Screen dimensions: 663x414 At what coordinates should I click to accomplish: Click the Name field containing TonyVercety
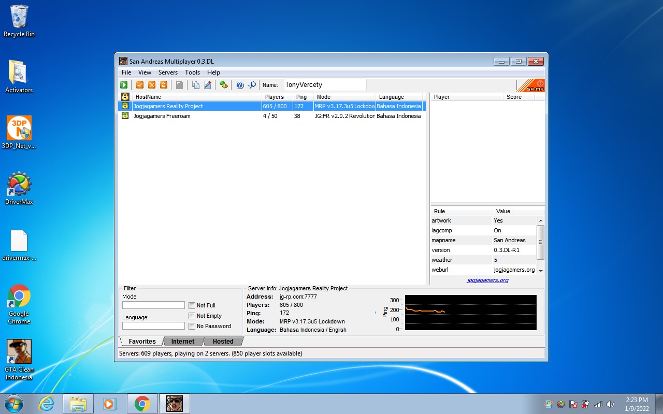point(325,85)
